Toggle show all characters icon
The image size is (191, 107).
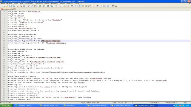76,6
